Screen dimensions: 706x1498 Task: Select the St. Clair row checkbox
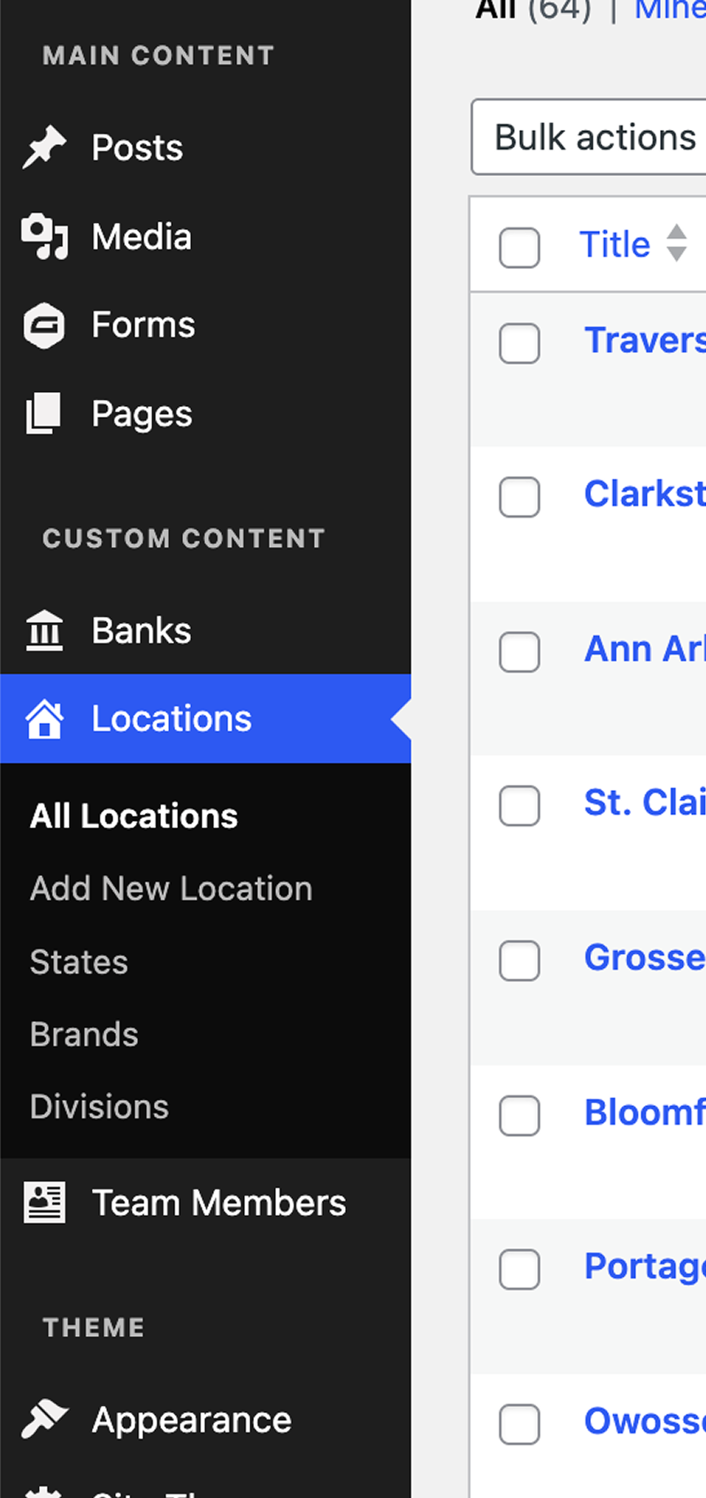[x=519, y=806]
